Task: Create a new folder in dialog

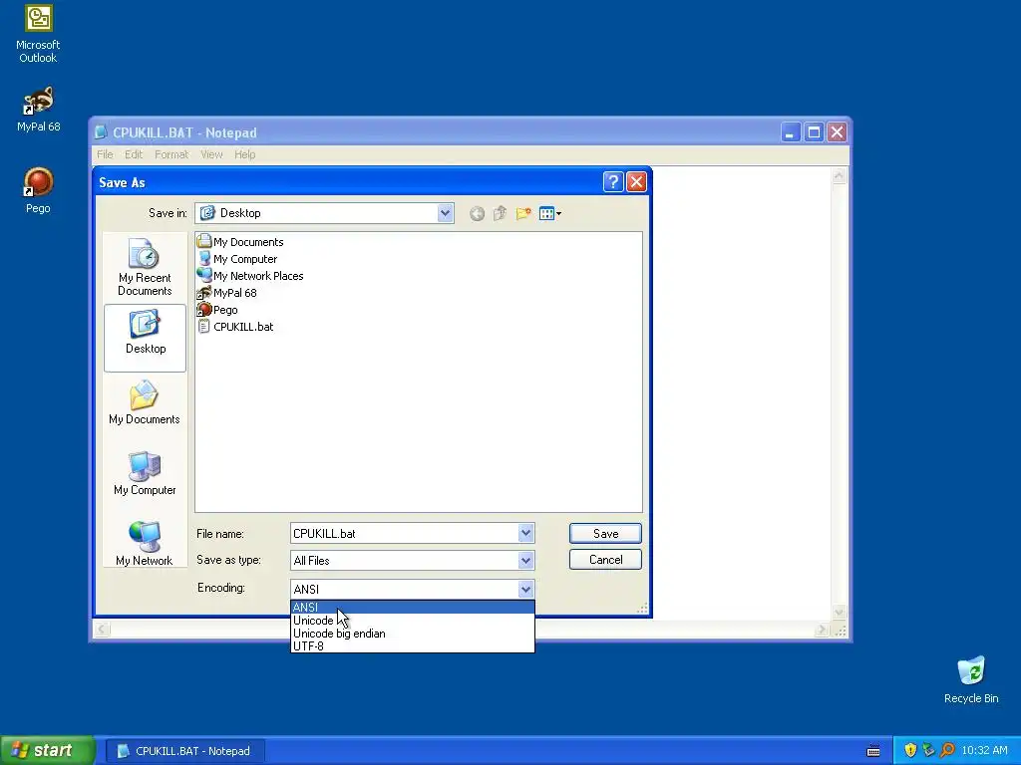Action: pos(522,213)
